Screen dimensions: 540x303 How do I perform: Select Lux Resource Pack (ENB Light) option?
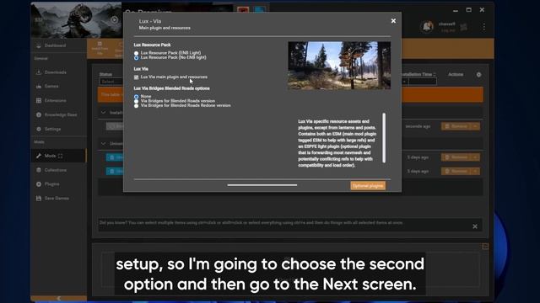(137, 53)
